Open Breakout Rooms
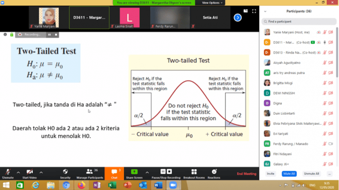 pos(194,172)
